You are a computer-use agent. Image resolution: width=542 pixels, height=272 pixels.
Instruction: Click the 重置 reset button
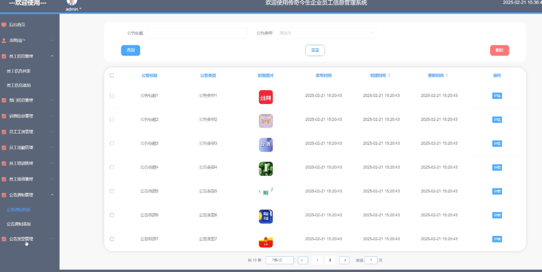click(315, 50)
